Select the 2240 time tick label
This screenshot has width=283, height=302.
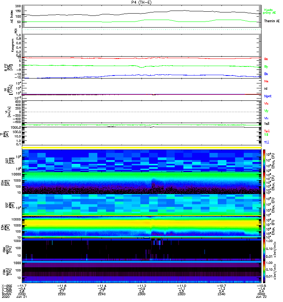click(x=102, y=294)
